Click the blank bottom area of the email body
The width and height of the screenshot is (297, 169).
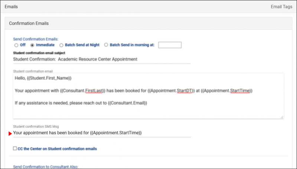click(x=148, y=113)
